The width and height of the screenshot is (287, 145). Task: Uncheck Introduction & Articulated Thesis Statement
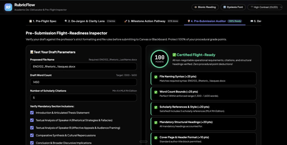pyautogui.click(x=32, y=113)
